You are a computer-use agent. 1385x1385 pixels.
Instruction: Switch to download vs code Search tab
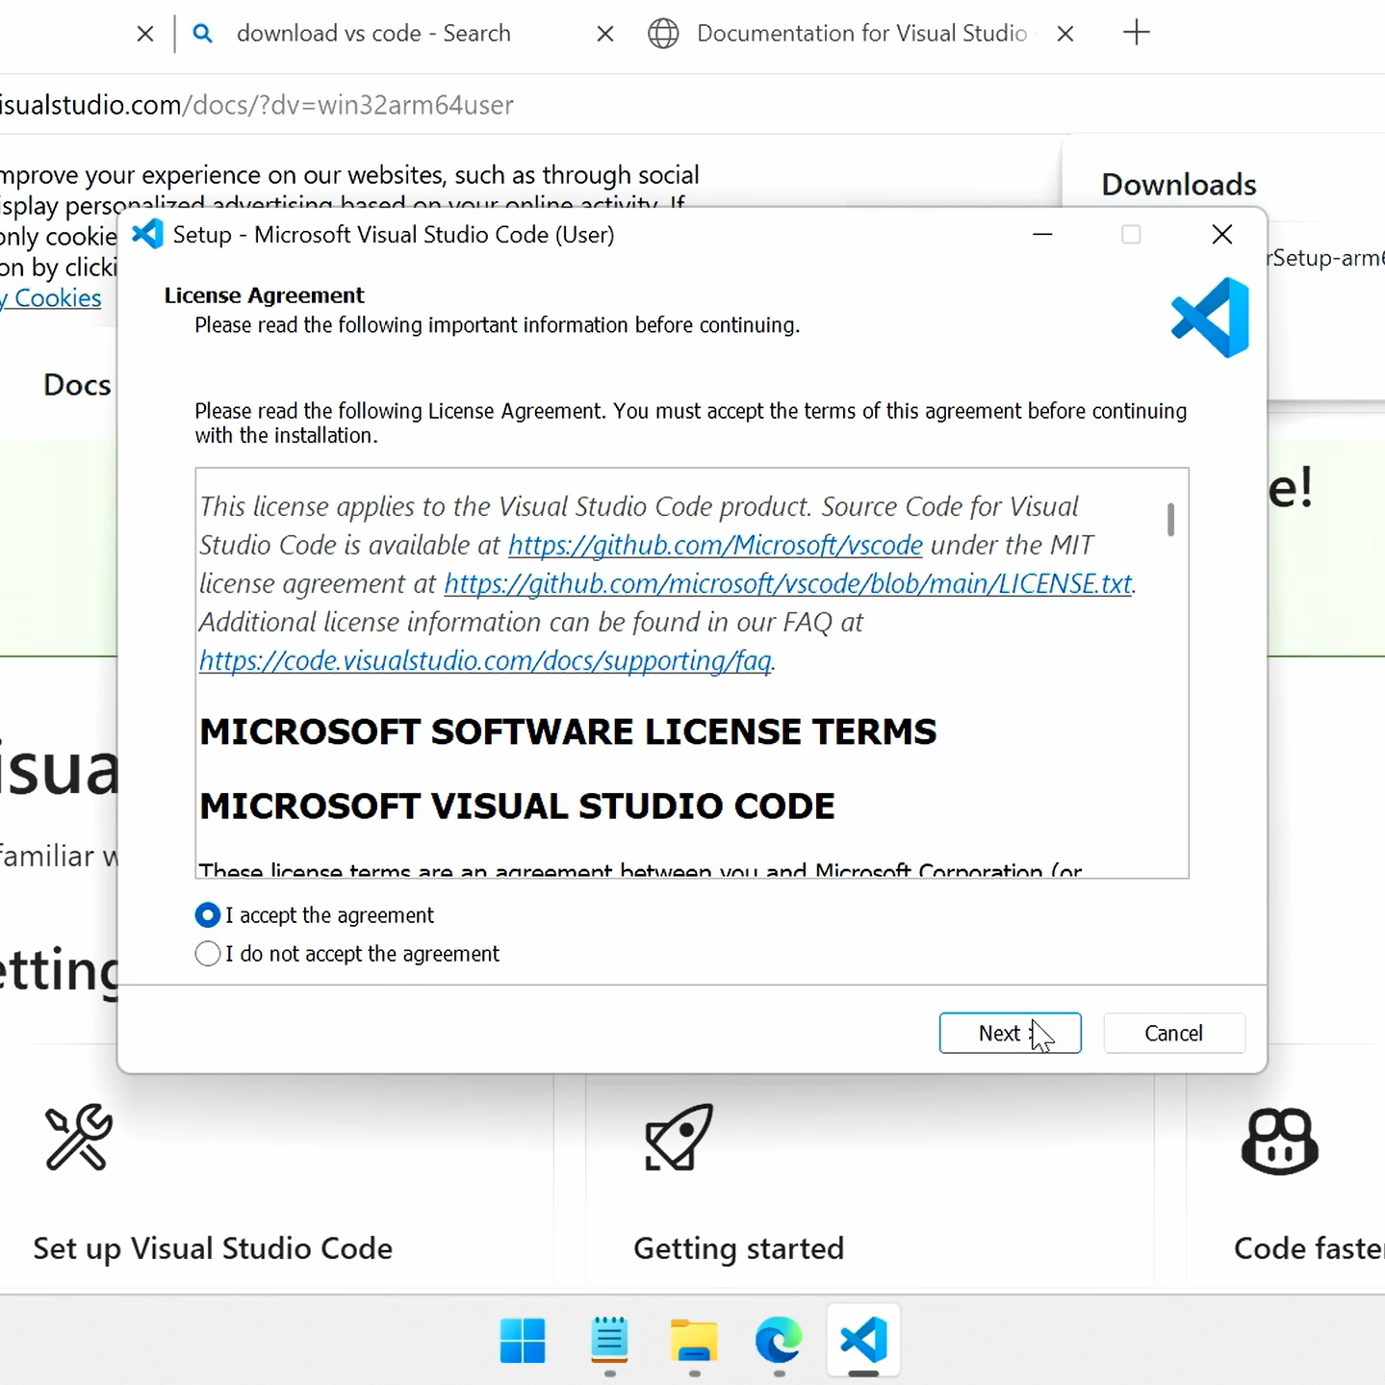[373, 34]
